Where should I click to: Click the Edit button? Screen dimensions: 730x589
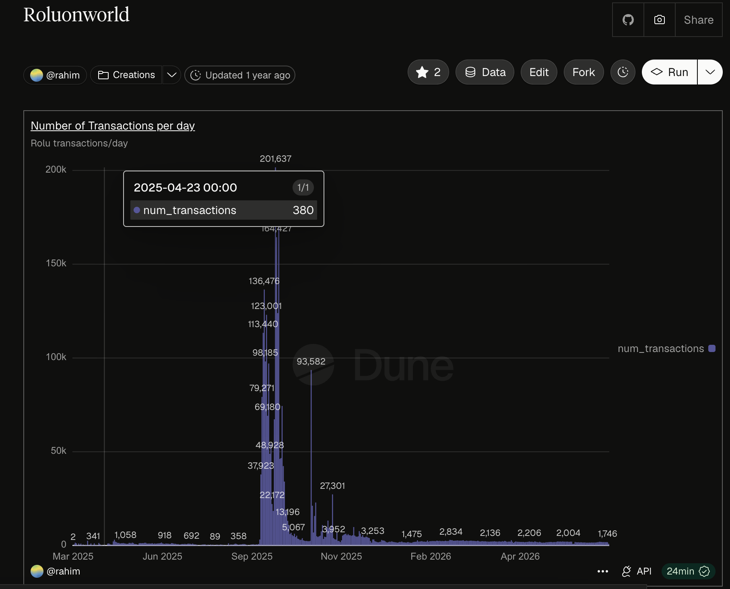point(539,72)
